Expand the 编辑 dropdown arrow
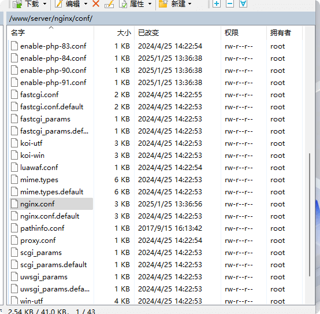This screenshot has width=320, height=314. tap(85, 3)
